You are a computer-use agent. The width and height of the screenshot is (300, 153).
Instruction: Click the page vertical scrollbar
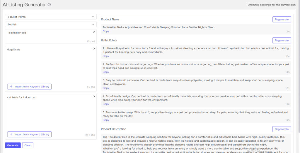tap(299, 67)
